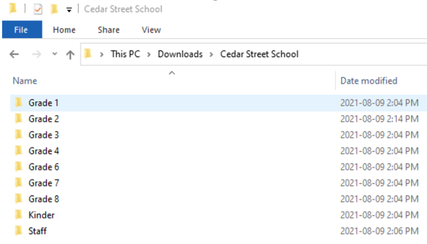The width and height of the screenshot is (427, 244).
Task: Click Downloads in the address breadcrumb
Action: tap(180, 54)
